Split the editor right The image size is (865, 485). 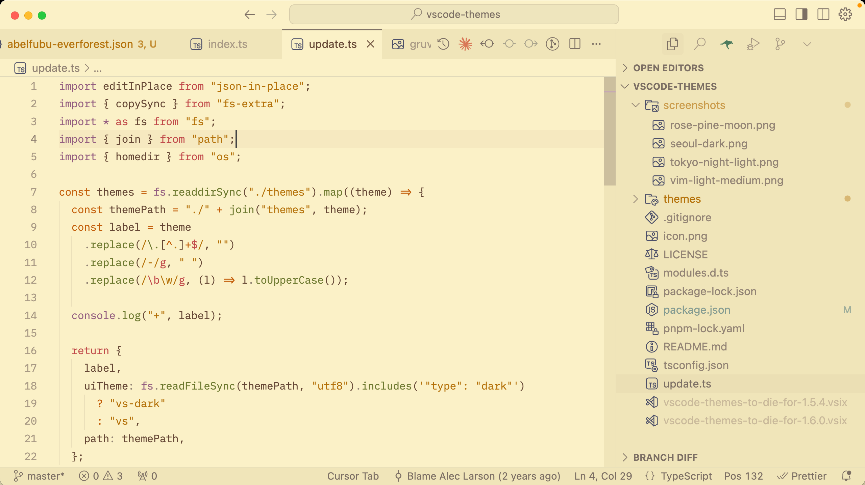(x=575, y=44)
